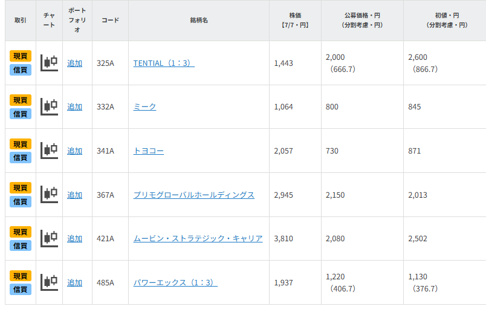Select the チャート column header
Screen dimensions: 486x312
click(50, 21)
